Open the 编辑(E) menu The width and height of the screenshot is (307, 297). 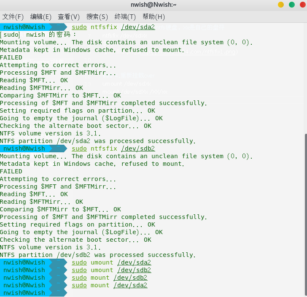coord(40,16)
